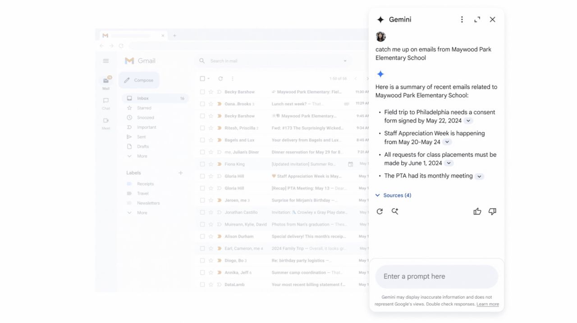The image size is (577, 323).
Task: Click the regenerate response icon in Gemini
Action: [x=380, y=211]
